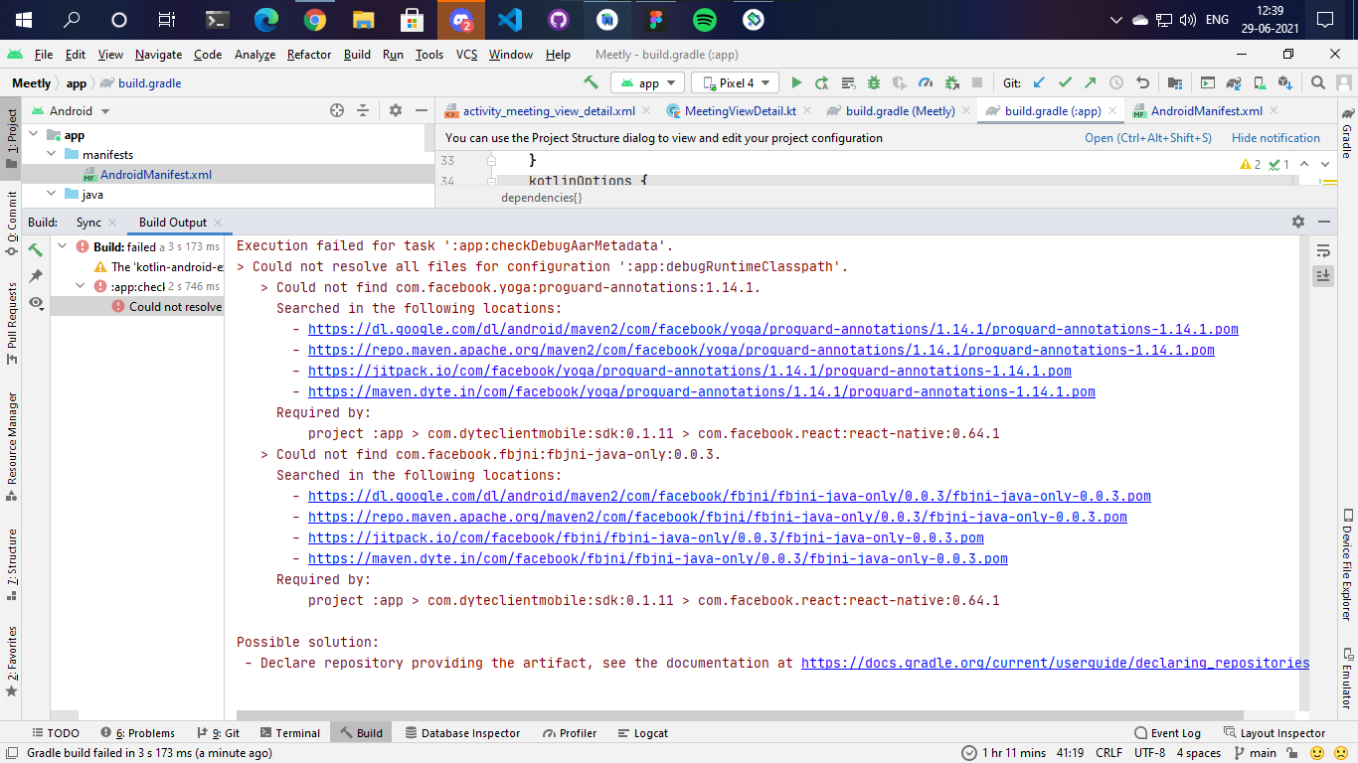Screen dimensions: 1358x763
Task: Expand the java folder
Action: [52, 195]
